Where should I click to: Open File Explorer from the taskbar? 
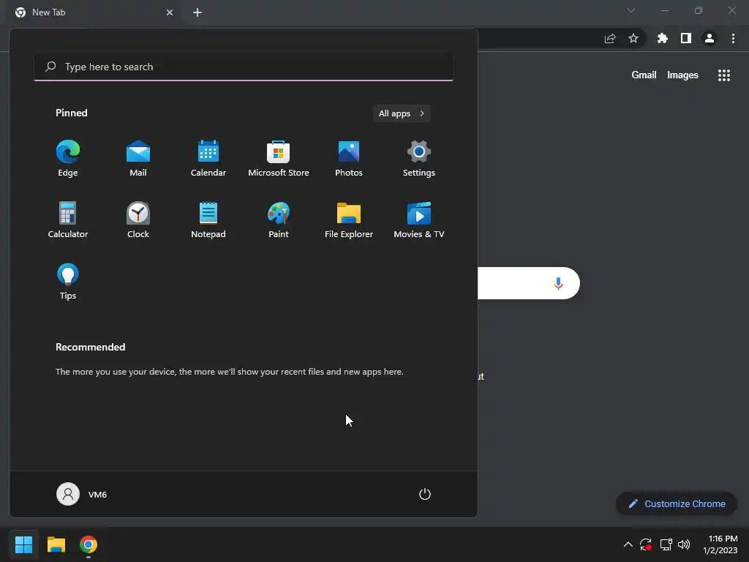tap(56, 544)
